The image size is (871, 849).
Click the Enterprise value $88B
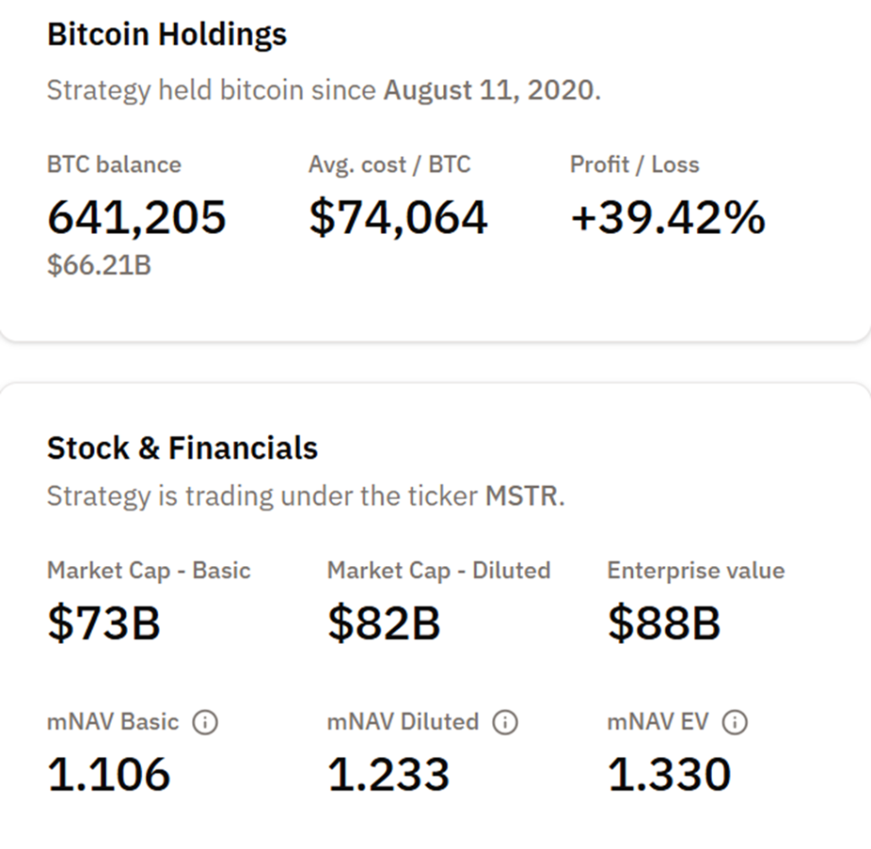click(665, 623)
